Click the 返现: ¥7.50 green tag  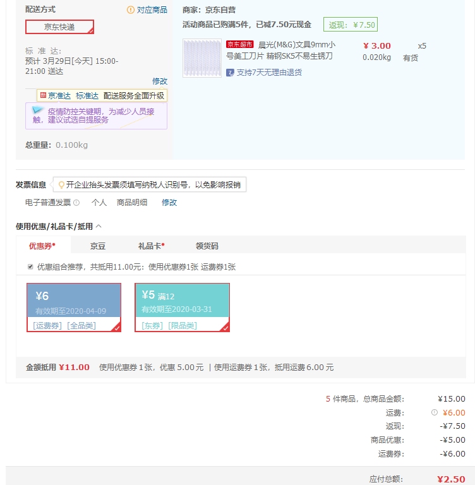pos(351,25)
